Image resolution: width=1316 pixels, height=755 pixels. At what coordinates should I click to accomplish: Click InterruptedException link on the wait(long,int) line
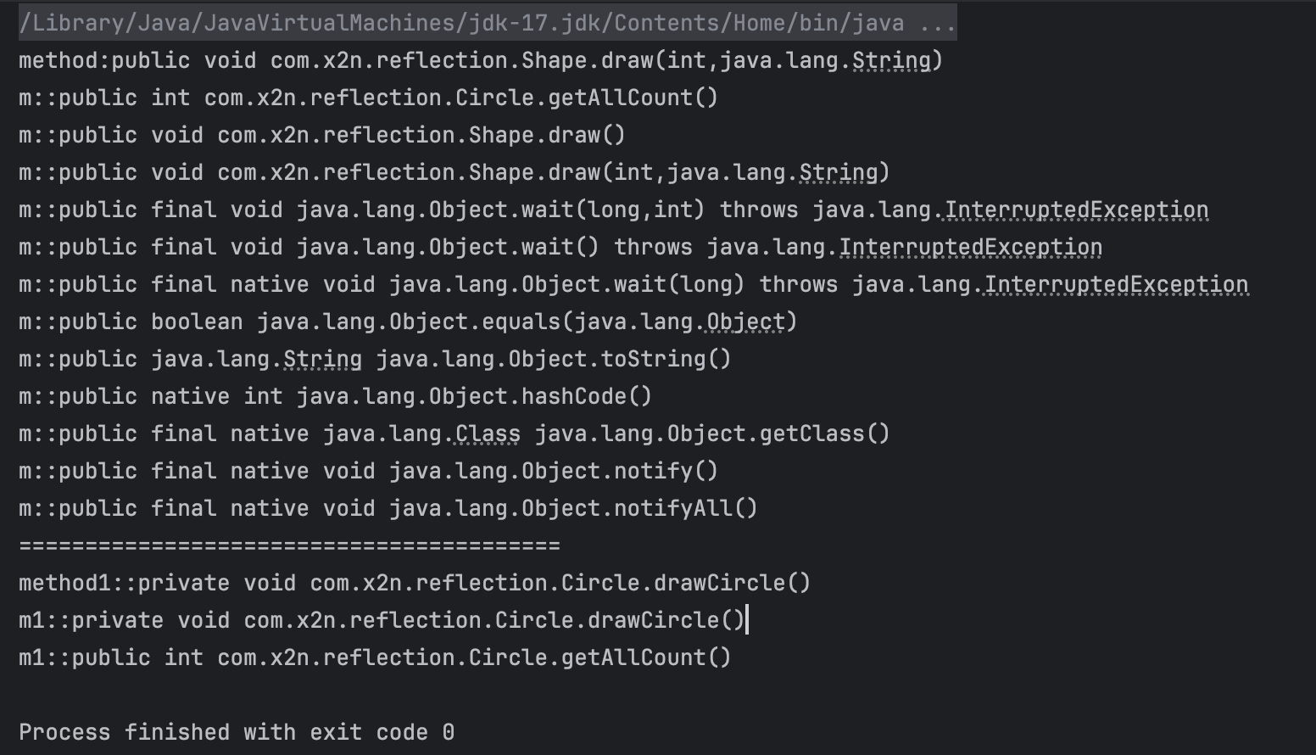coord(1076,210)
